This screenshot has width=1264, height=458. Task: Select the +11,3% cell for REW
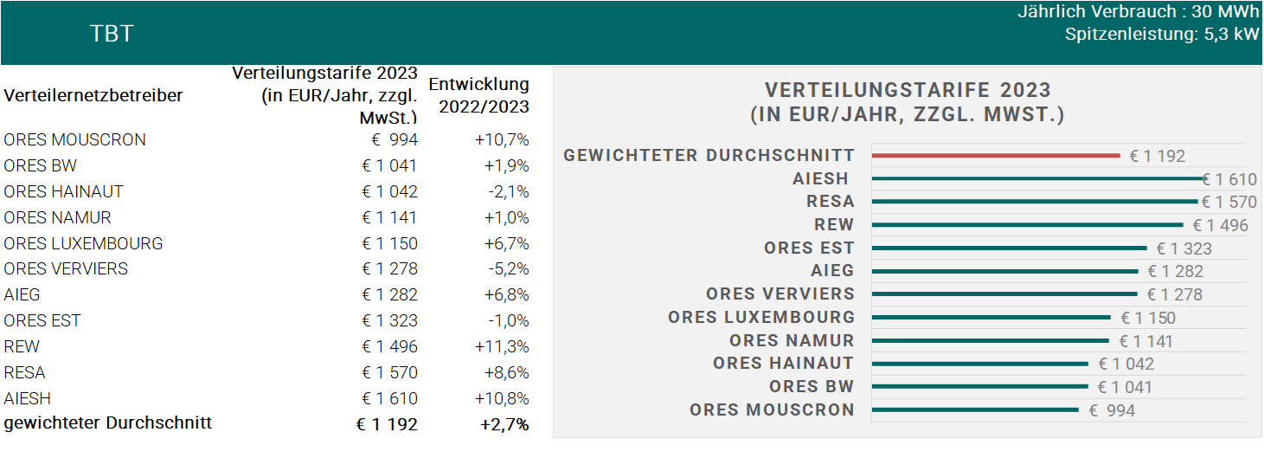point(502,346)
